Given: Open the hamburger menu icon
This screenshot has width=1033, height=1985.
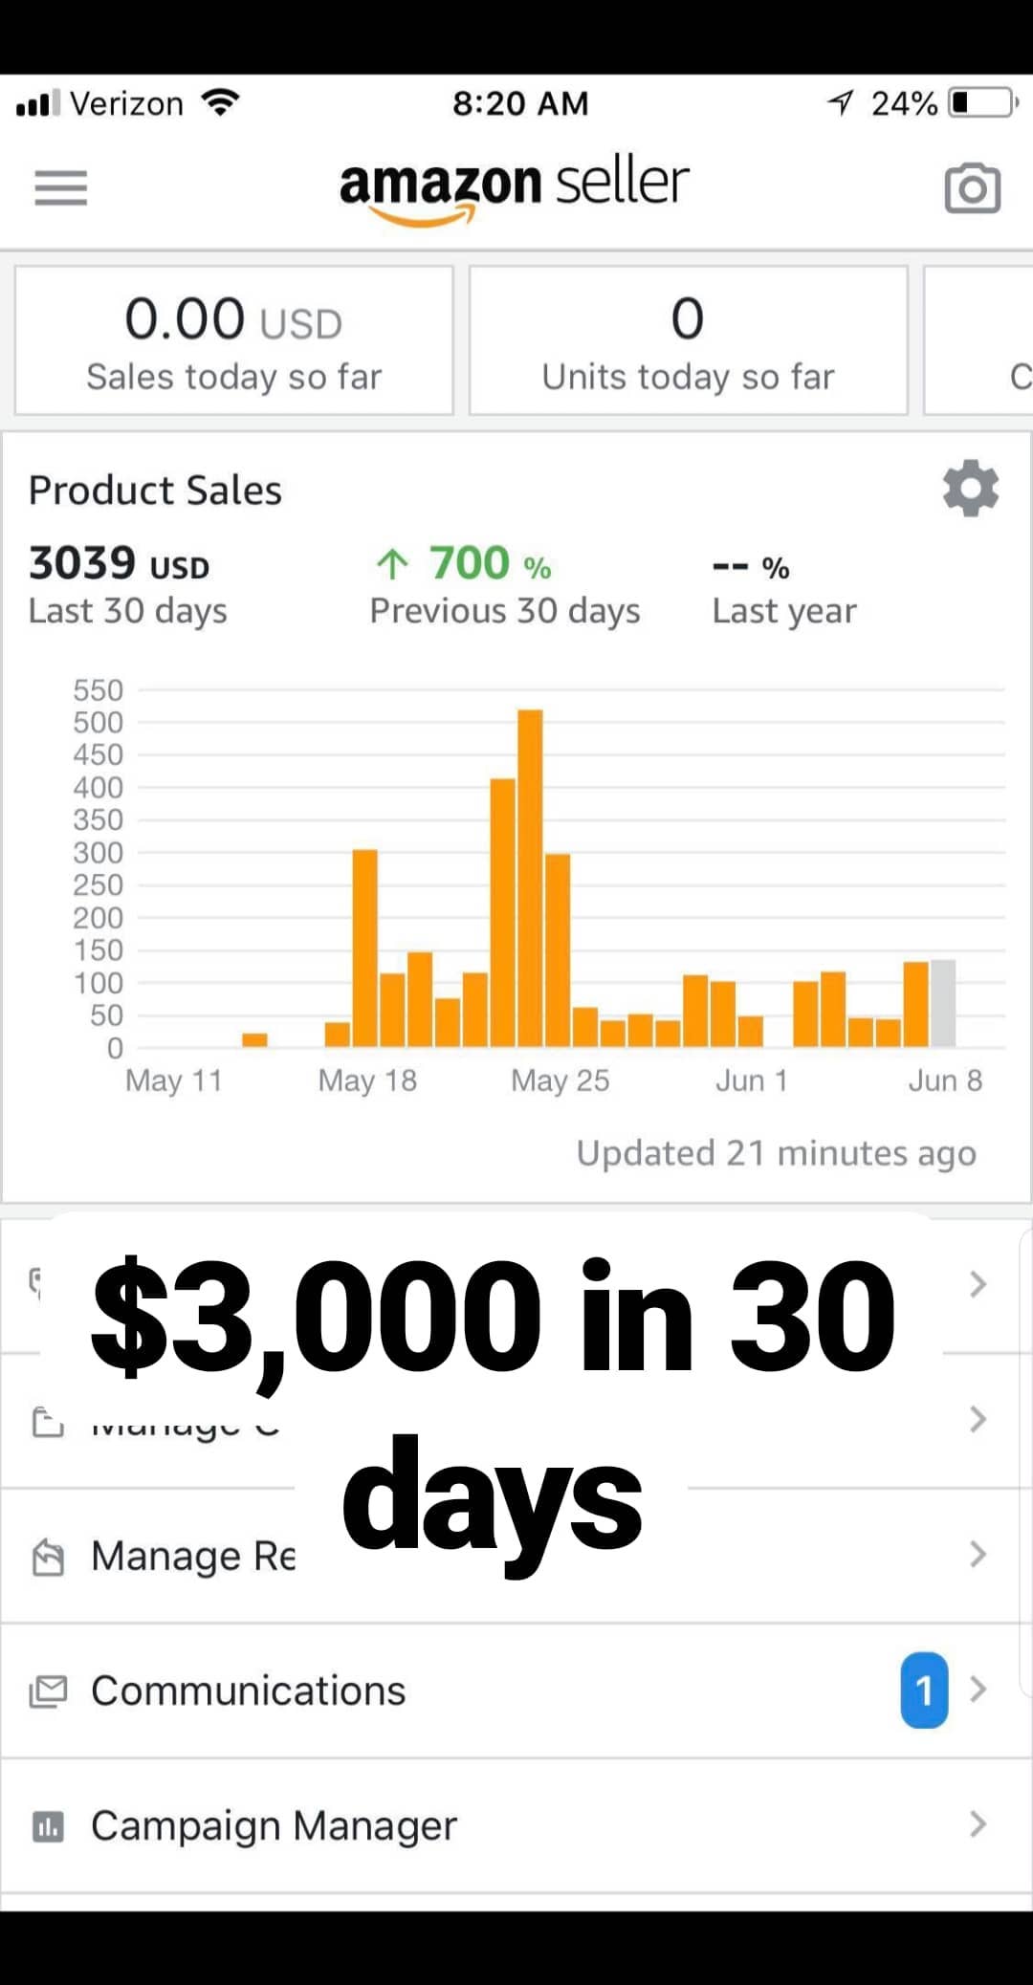Looking at the screenshot, I should pyautogui.click(x=60, y=187).
